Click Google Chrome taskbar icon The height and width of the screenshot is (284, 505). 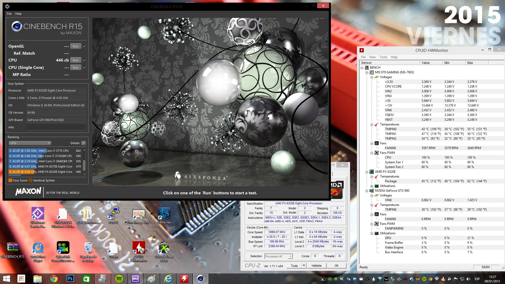pos(54,279)
